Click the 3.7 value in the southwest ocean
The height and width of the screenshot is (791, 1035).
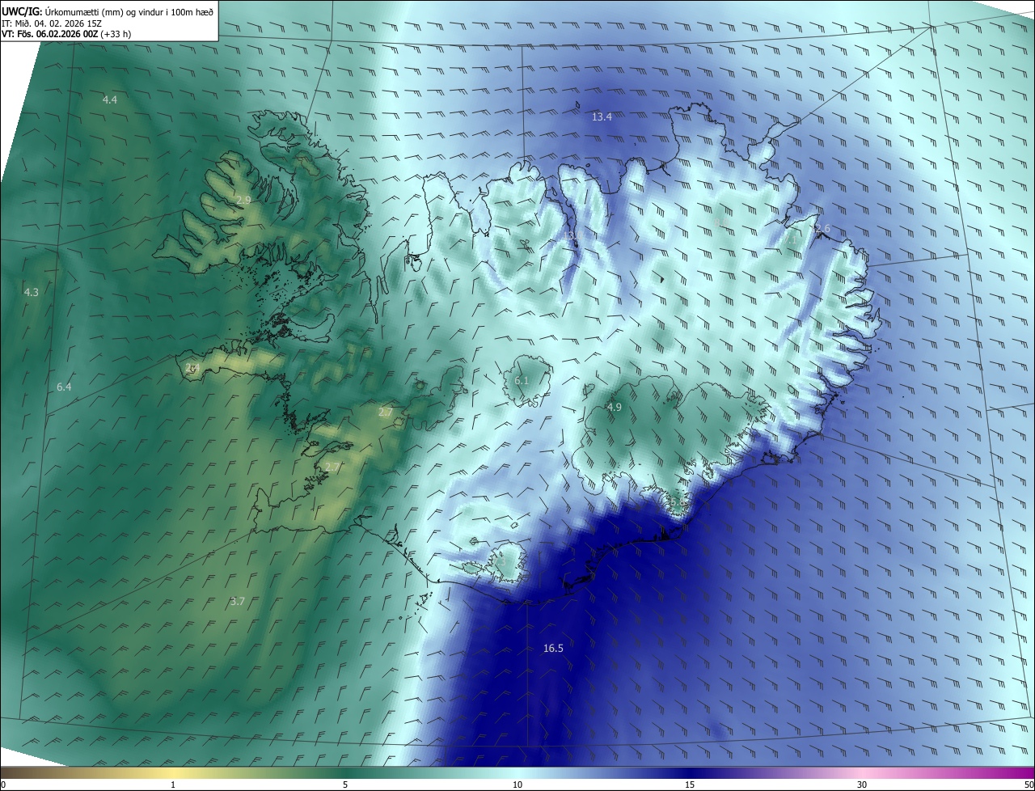pyautogui.click(x=237, y=601)
